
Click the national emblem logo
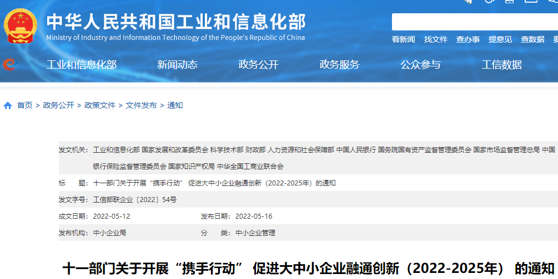click(21, 26)
